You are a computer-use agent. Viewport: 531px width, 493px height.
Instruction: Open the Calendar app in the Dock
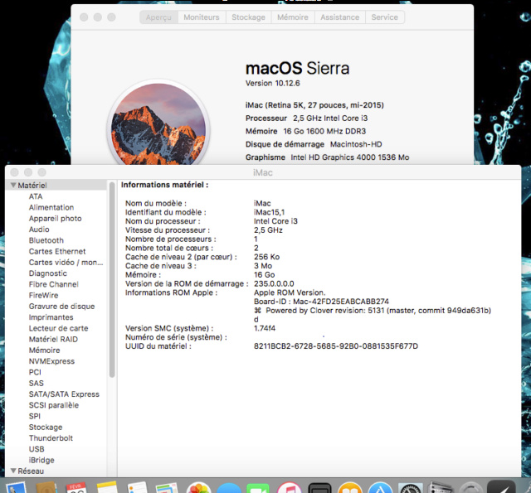pos(76,488)
